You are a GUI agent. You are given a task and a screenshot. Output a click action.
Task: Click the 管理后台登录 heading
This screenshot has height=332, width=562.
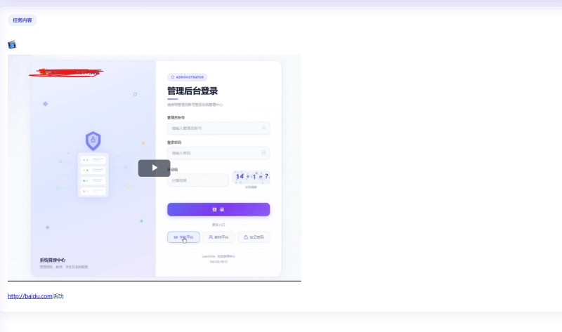coord(192,91)
